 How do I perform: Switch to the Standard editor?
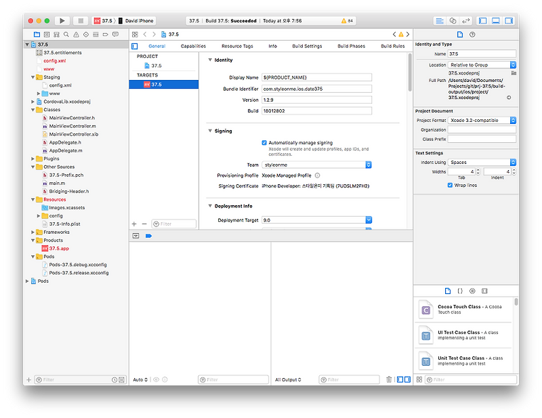[440, 21]
